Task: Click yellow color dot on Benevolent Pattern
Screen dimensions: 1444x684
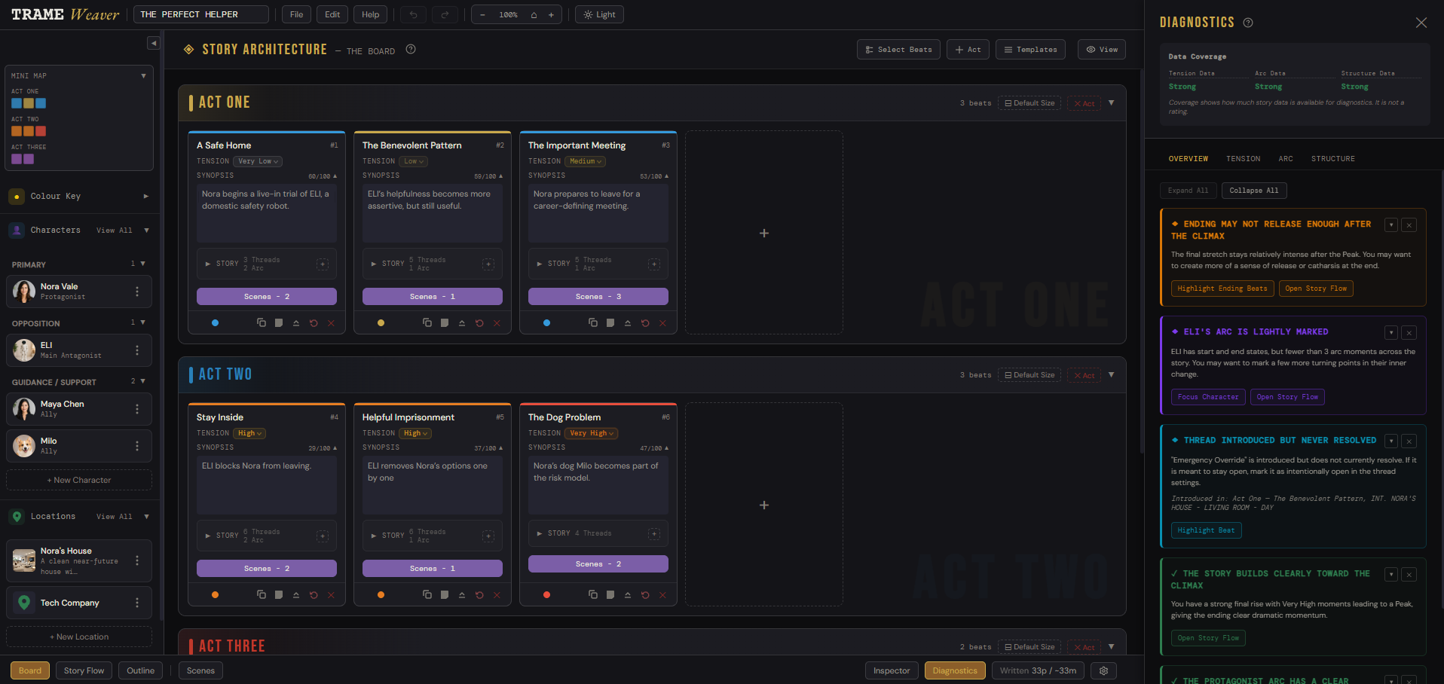Action: pos(381,322)
